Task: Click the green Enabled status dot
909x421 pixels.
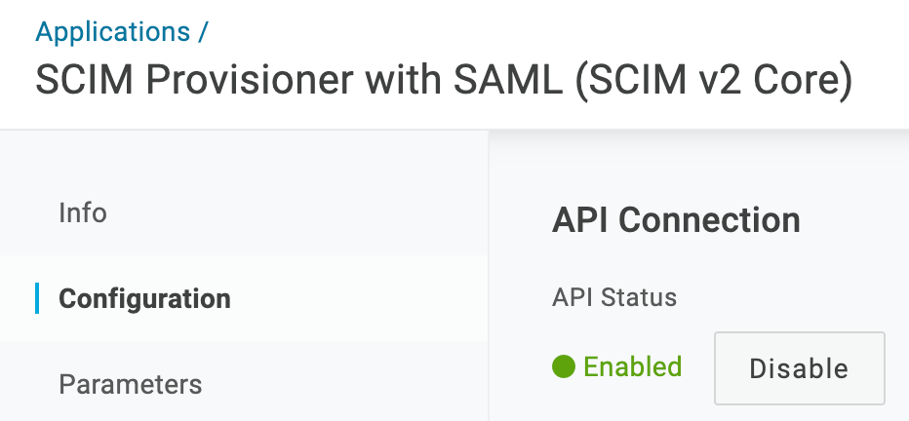Action: (x=563, y=366)
